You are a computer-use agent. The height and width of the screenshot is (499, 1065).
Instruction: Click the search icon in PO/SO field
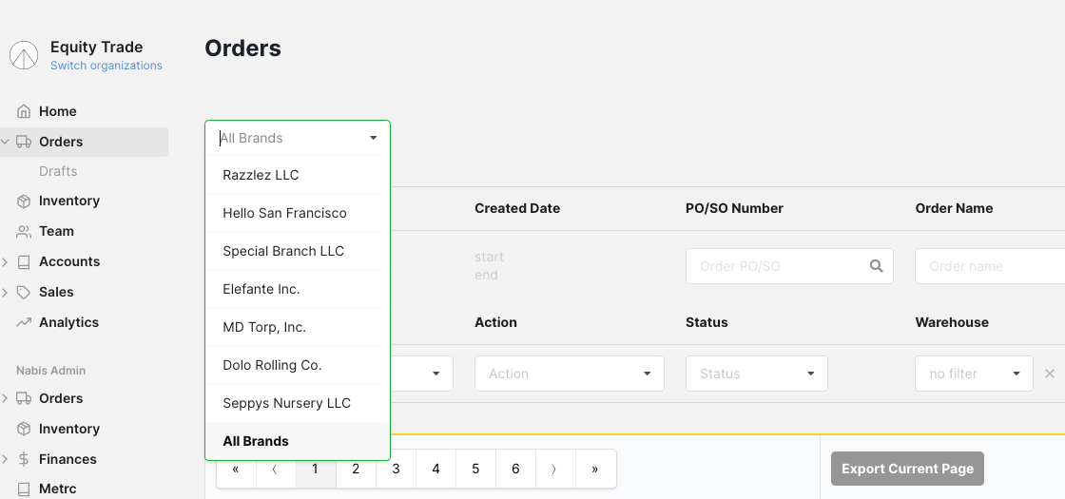876,266
